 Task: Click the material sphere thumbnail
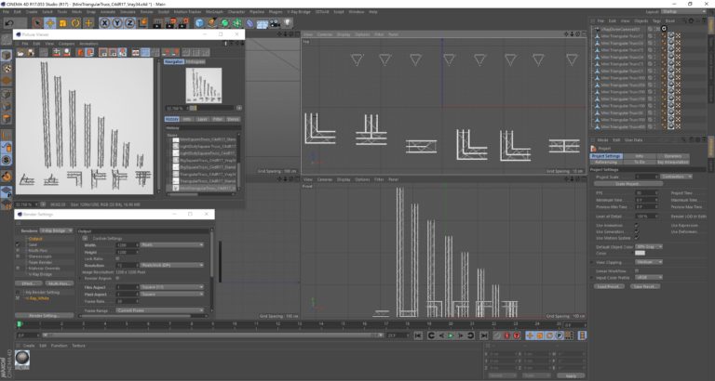(x=22, y=358)
